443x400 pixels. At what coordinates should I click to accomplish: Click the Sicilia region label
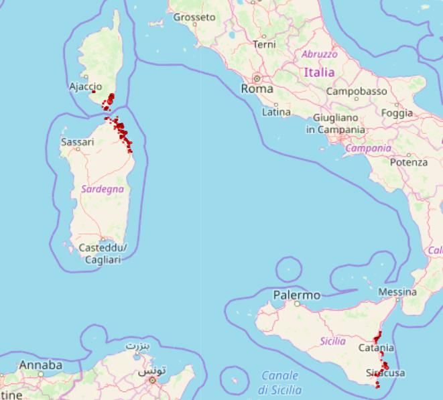click(x=333, y=341)
